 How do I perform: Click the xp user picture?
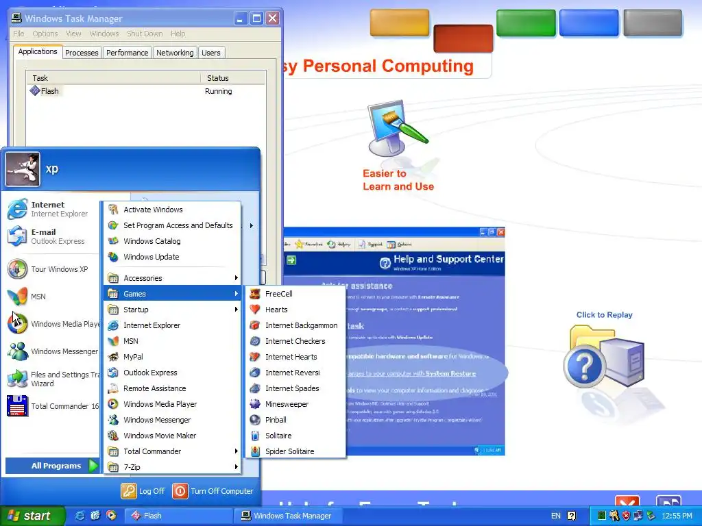(23, 170)
